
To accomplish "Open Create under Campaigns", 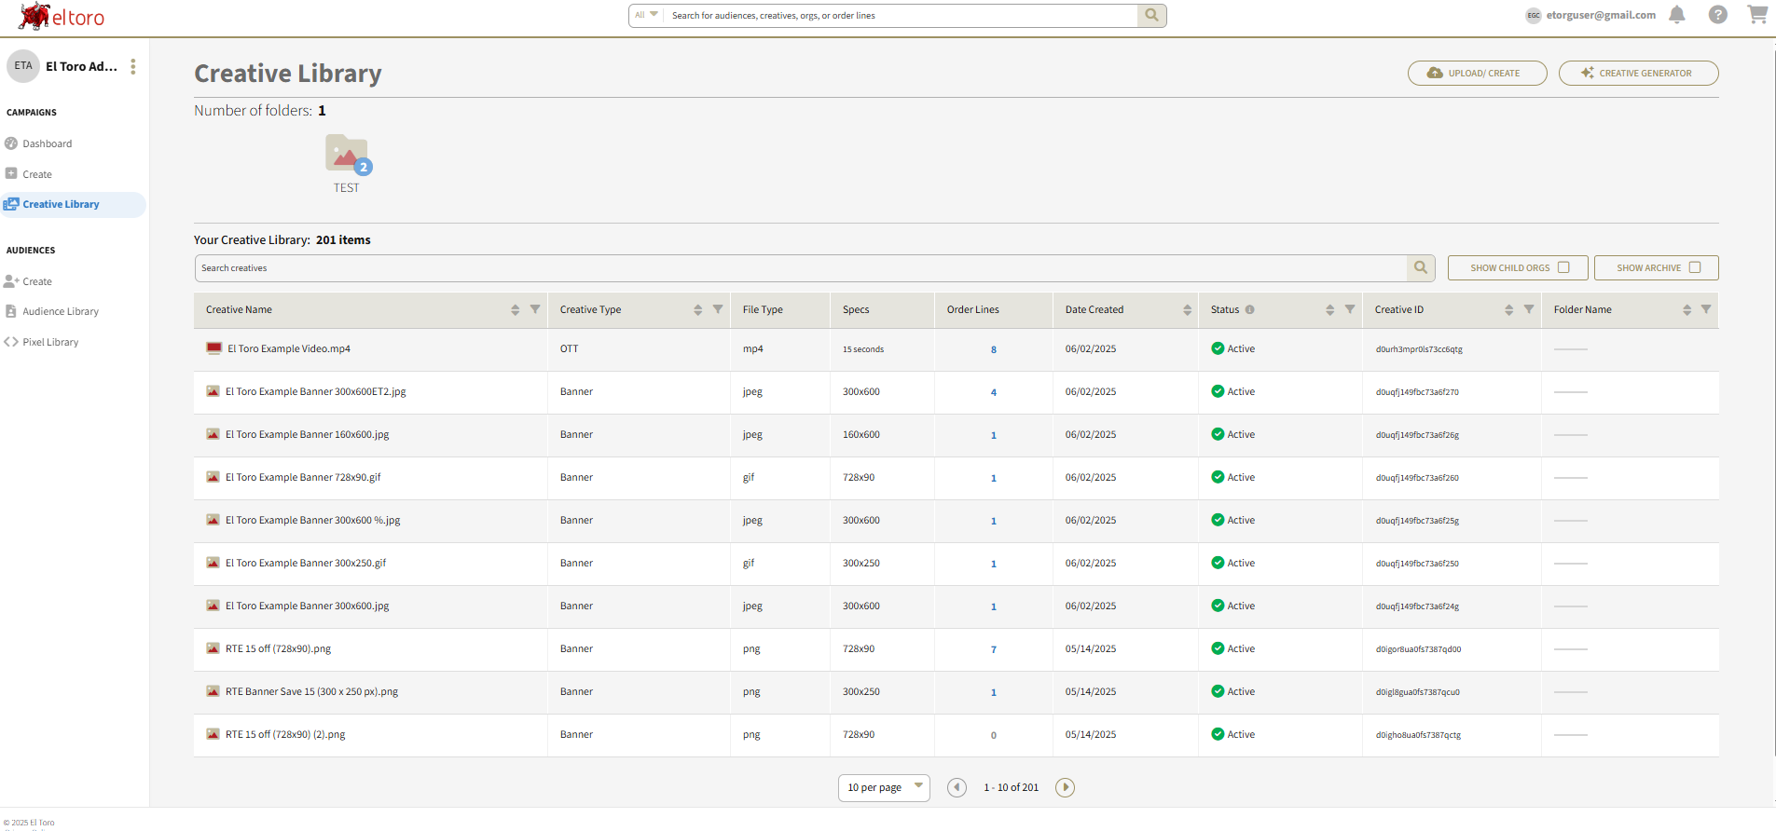I will click(37, 174).
